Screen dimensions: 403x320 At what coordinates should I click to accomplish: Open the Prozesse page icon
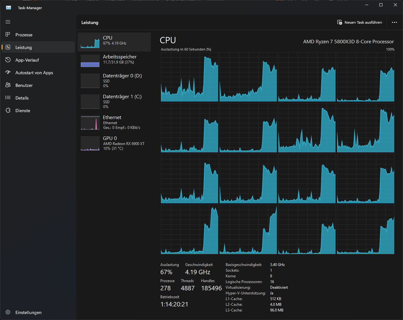coord(8,35)
